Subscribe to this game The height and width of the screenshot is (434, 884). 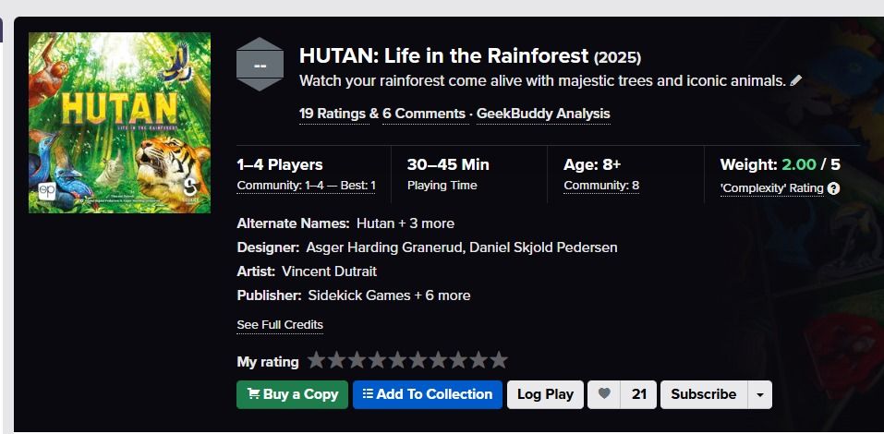703,394
